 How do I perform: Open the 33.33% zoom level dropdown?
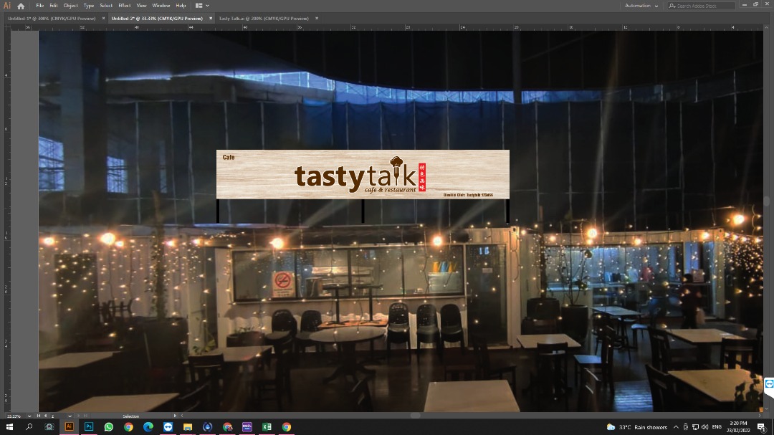point(29,415)
